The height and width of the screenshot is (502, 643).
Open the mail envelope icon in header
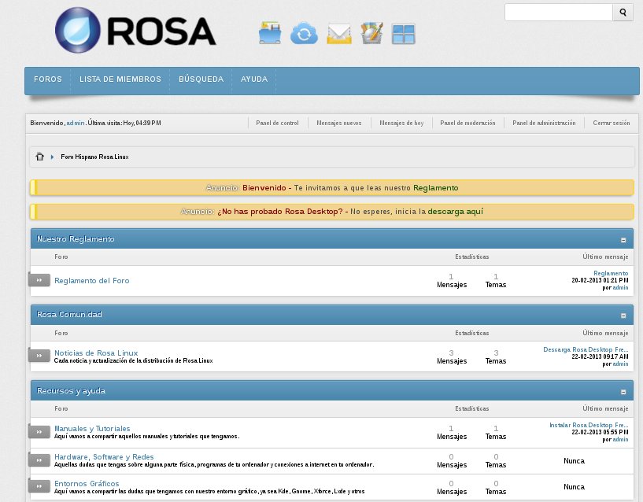339,34
